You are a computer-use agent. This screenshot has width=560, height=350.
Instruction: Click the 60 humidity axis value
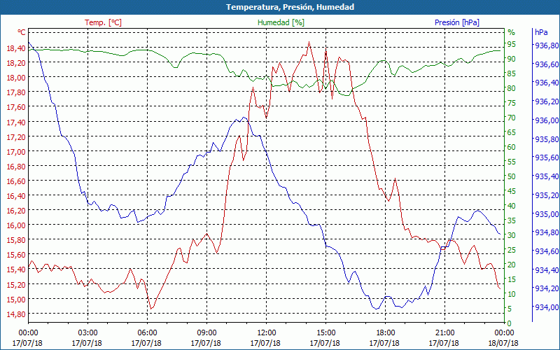point(512,147)
